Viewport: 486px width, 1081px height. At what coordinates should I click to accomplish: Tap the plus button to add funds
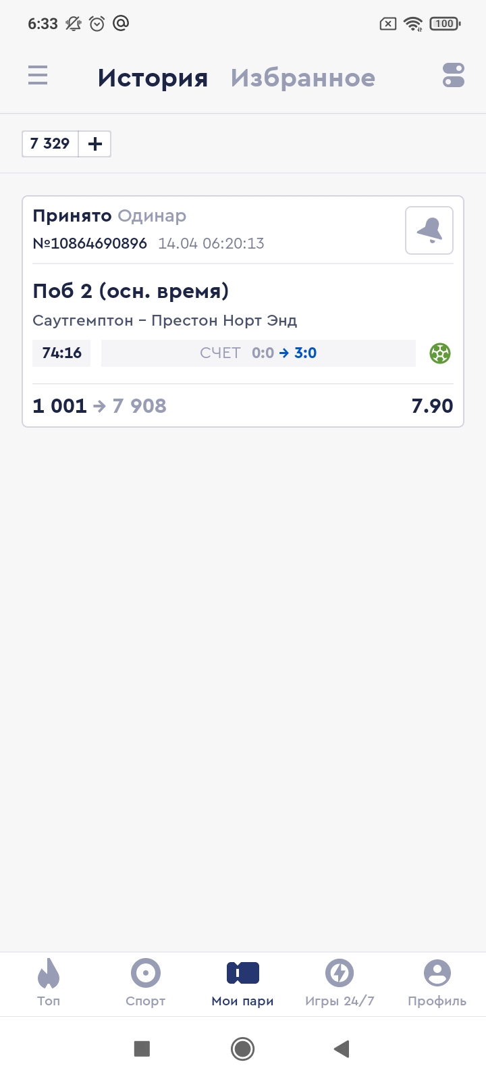95,144
